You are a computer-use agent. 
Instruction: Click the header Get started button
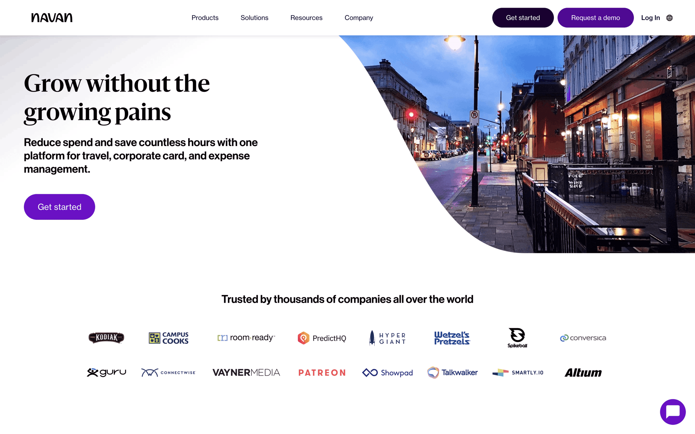pyautogui.click(x=523, y=18)
